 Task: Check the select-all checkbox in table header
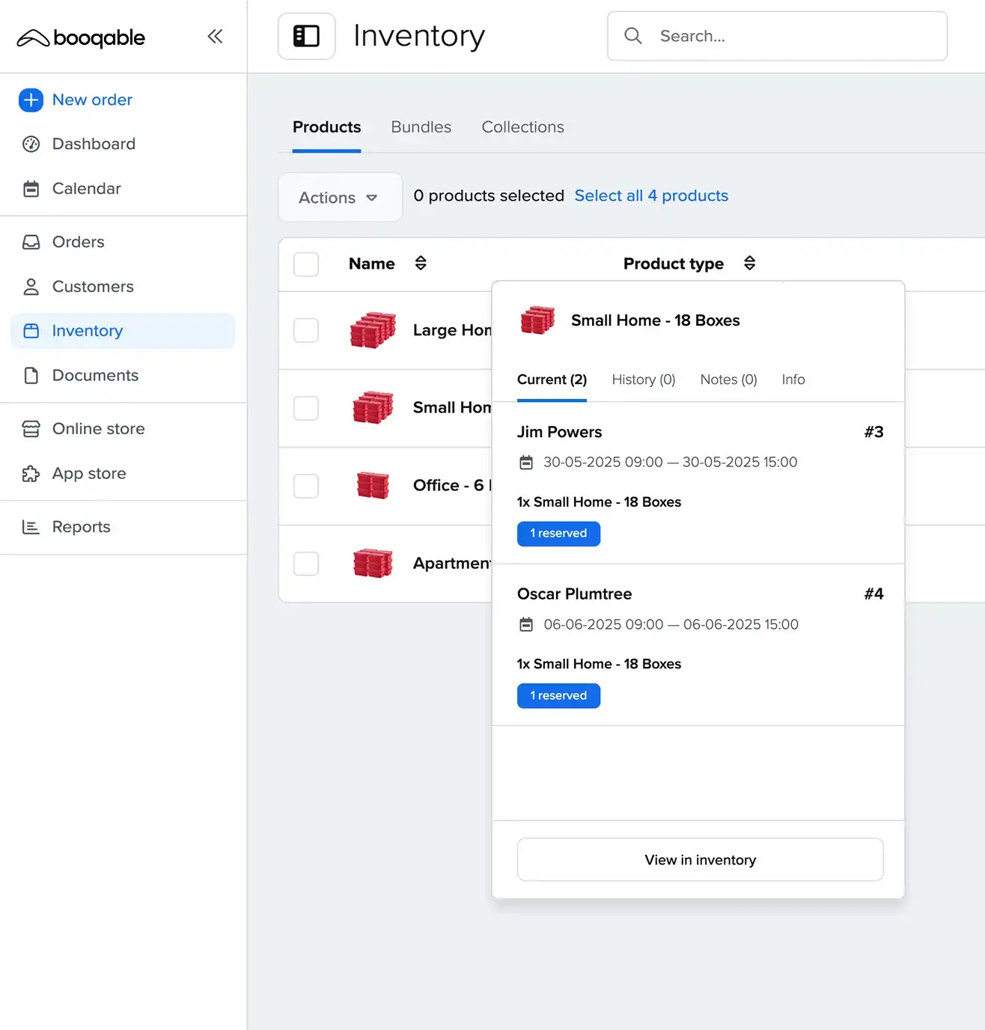[306, 264]
